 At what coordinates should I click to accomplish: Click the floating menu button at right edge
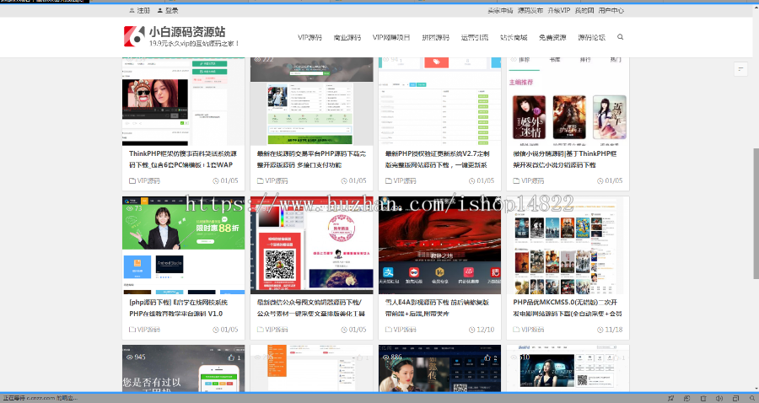[x=740, y=69]
